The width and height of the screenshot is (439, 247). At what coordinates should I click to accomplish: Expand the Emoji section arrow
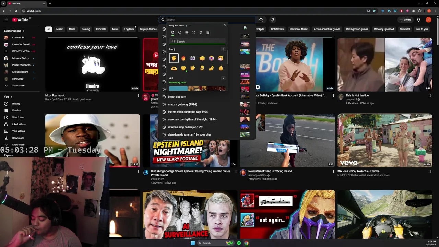pos(223,49)
